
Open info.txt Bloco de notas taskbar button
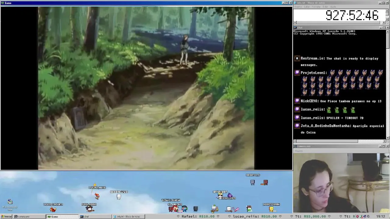[x=129, y=217]
